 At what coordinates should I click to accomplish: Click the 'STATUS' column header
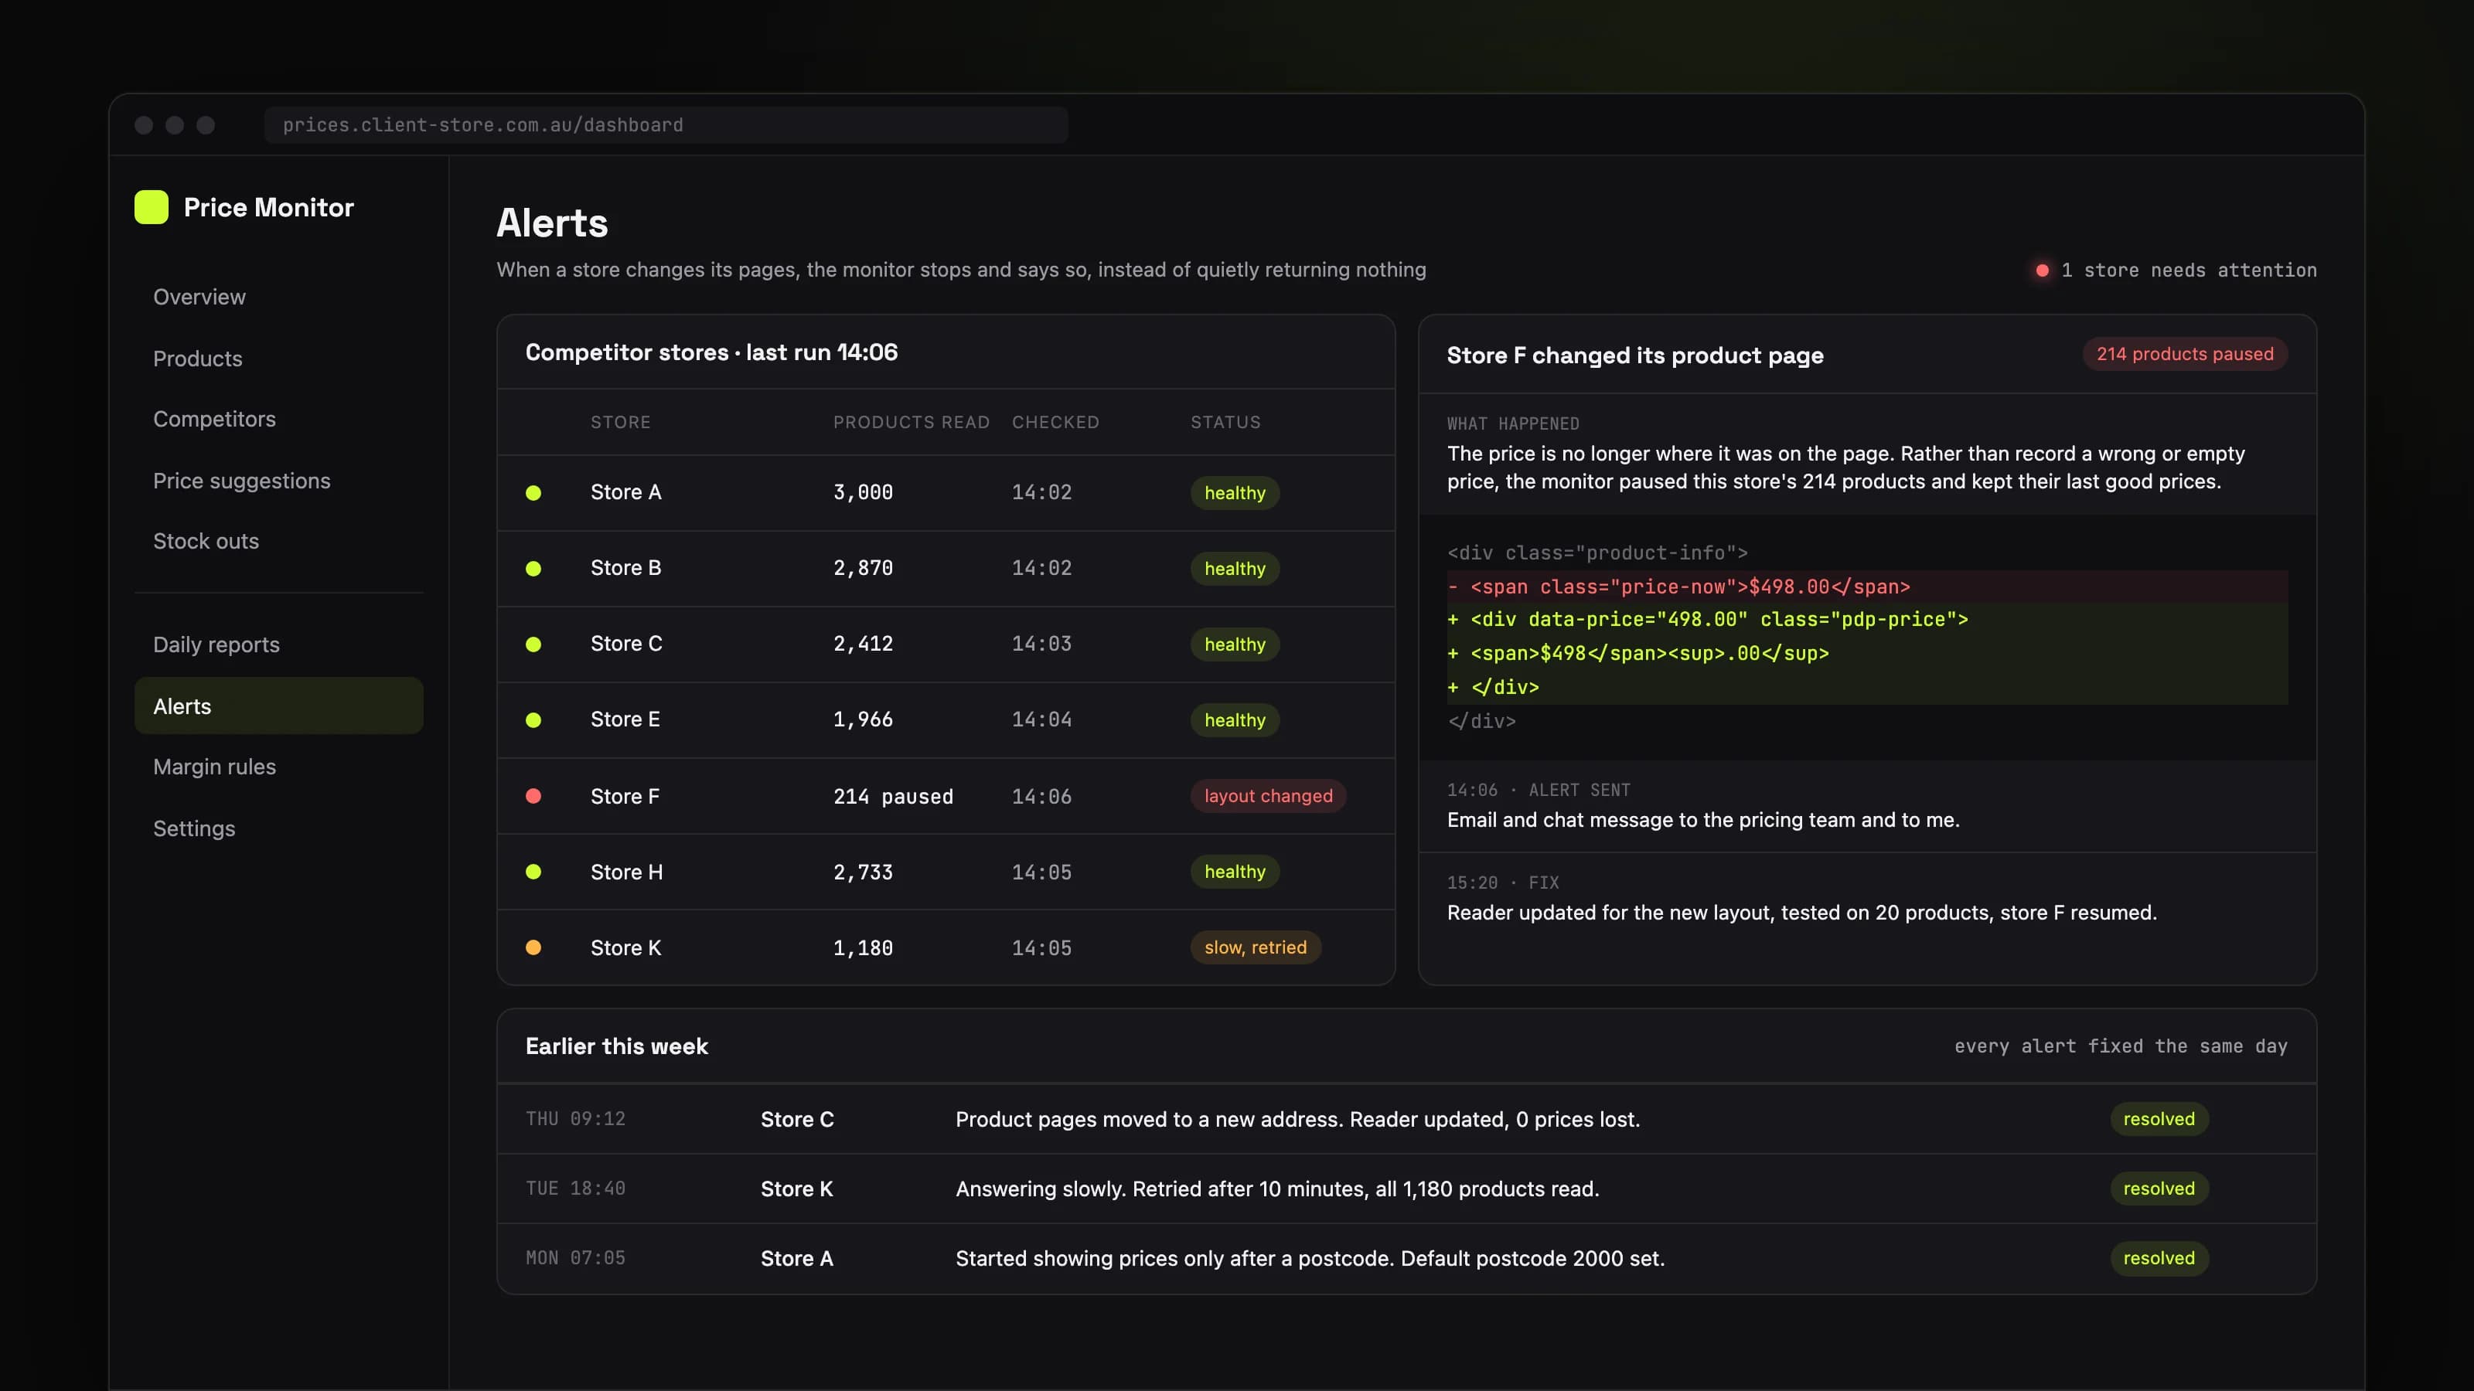[1225, 423]
